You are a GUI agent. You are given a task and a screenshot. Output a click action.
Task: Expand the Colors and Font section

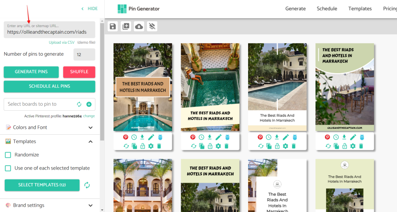(x=90, y=128)
